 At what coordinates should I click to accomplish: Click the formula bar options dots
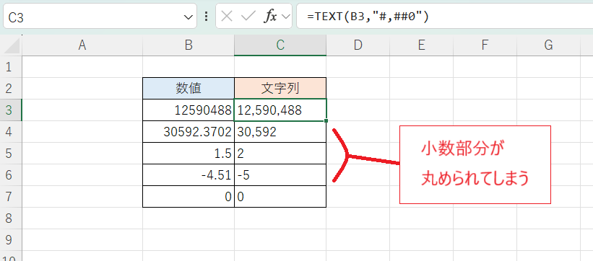tap(206, 17)
